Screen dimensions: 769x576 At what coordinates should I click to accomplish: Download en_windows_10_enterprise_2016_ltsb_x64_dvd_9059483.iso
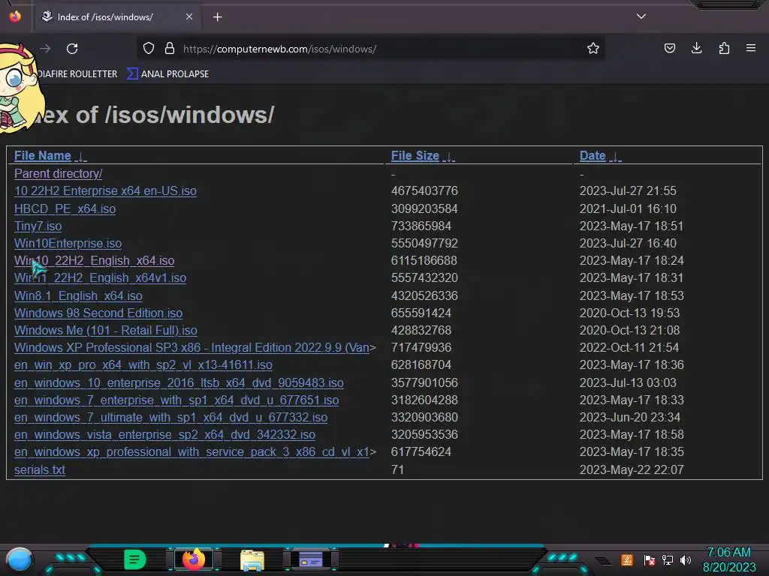pos(179,382)
